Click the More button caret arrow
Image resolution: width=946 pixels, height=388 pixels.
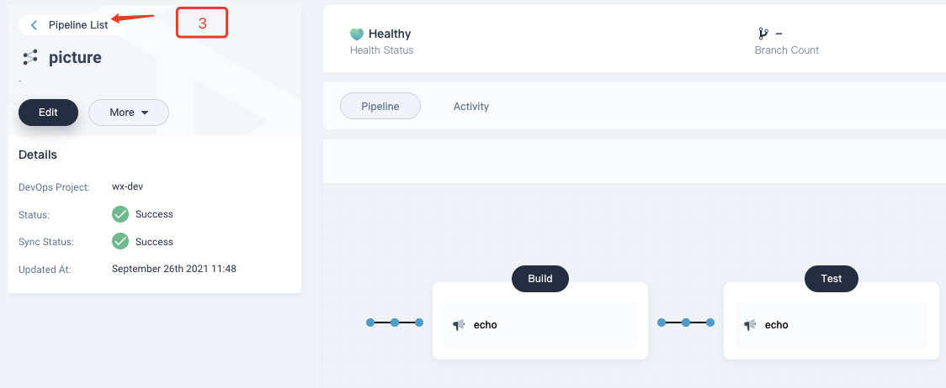[145, 113]
